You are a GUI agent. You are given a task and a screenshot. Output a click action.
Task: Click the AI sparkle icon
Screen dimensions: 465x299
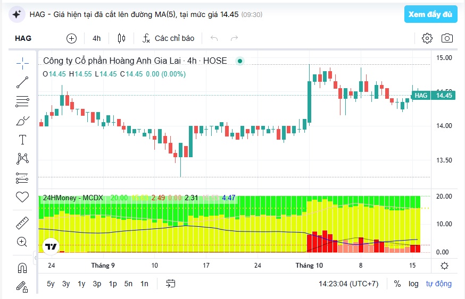click(16, 14)
